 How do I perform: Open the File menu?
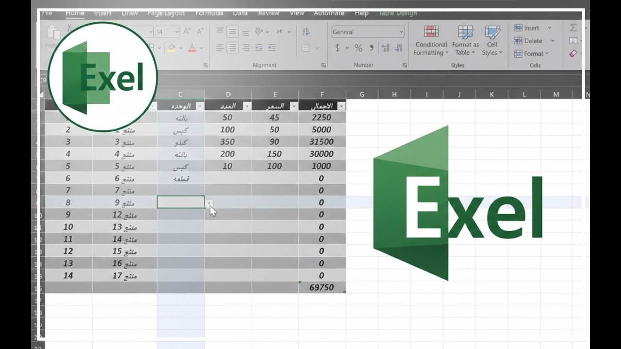pos(47,13)
